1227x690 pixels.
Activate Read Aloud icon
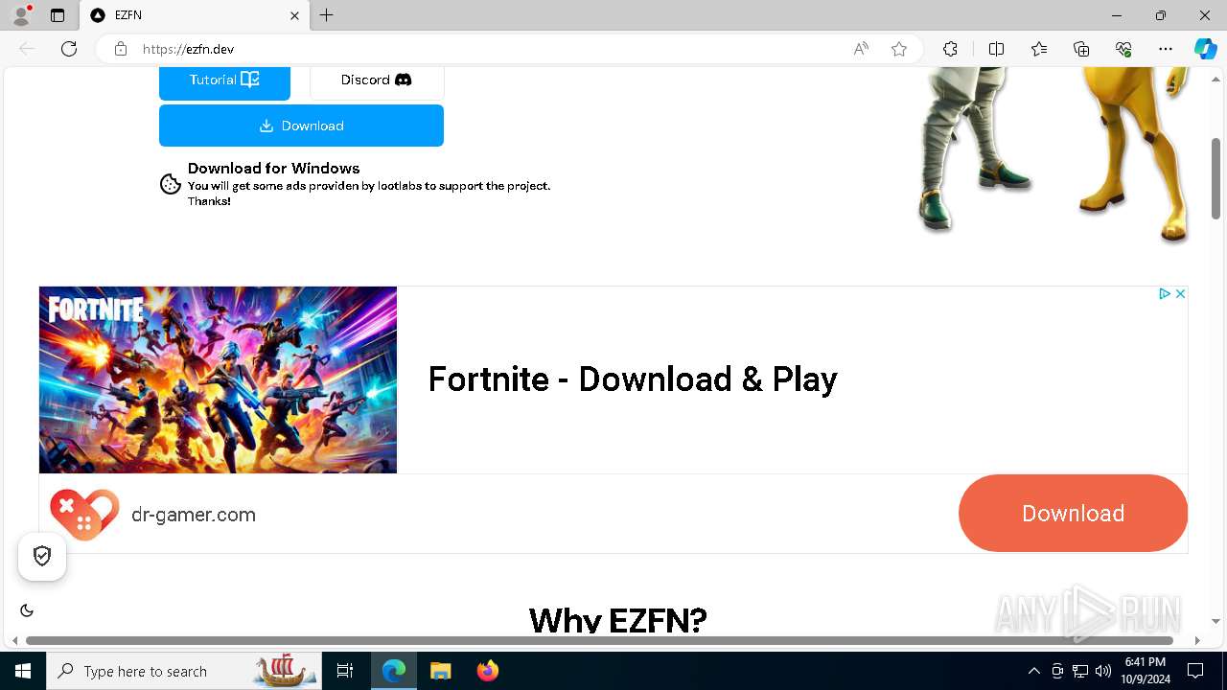[861, 49]
